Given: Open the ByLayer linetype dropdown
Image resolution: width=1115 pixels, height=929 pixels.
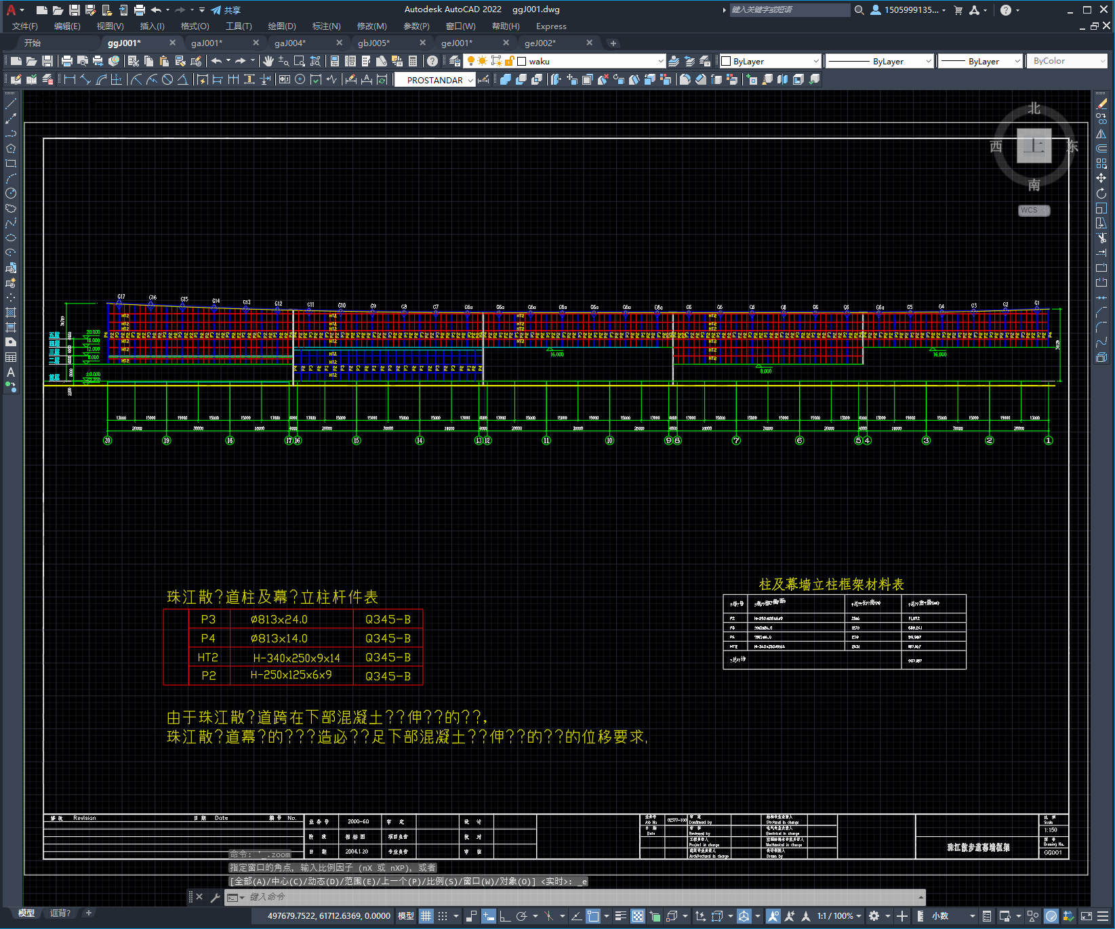Looking at the screenshot, I should tap(928, 61).
